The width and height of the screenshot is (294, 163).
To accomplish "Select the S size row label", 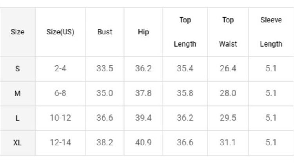I will tap(17, 69).
